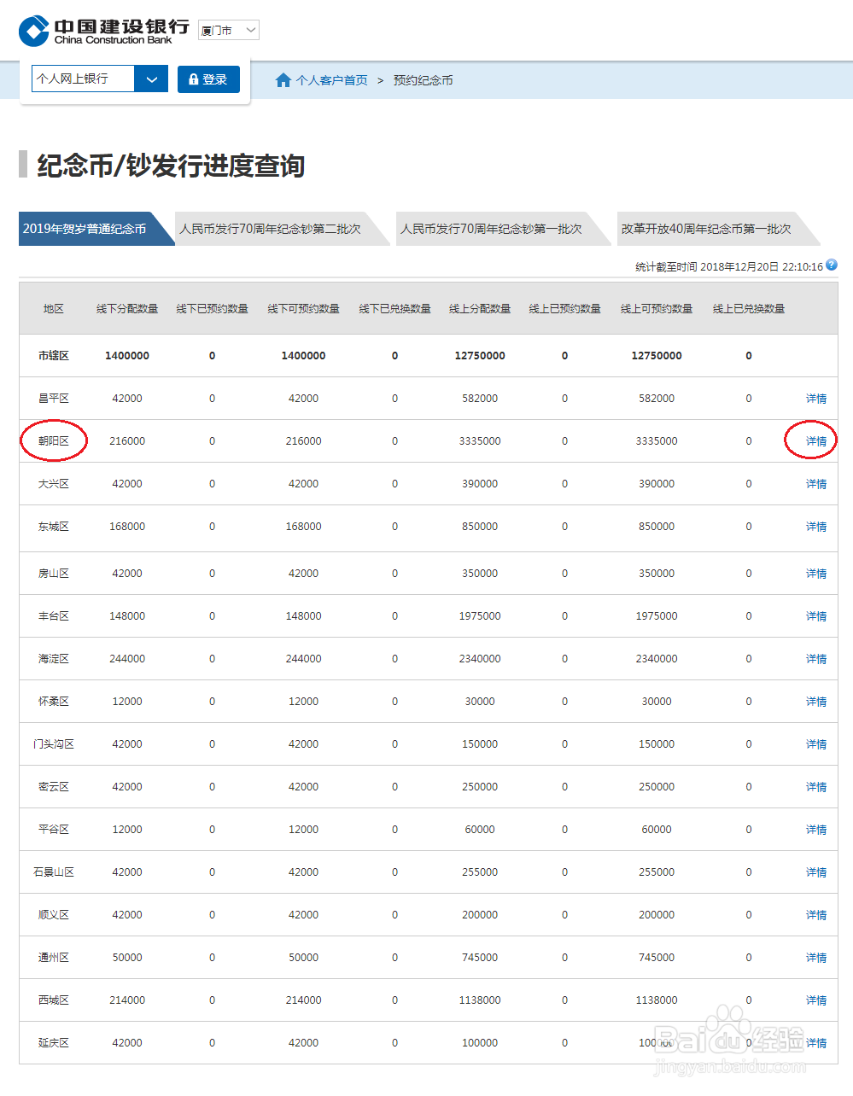Click the 登录 login button
The height and width of the screenshot is (1096, 853).
point(208,79)
